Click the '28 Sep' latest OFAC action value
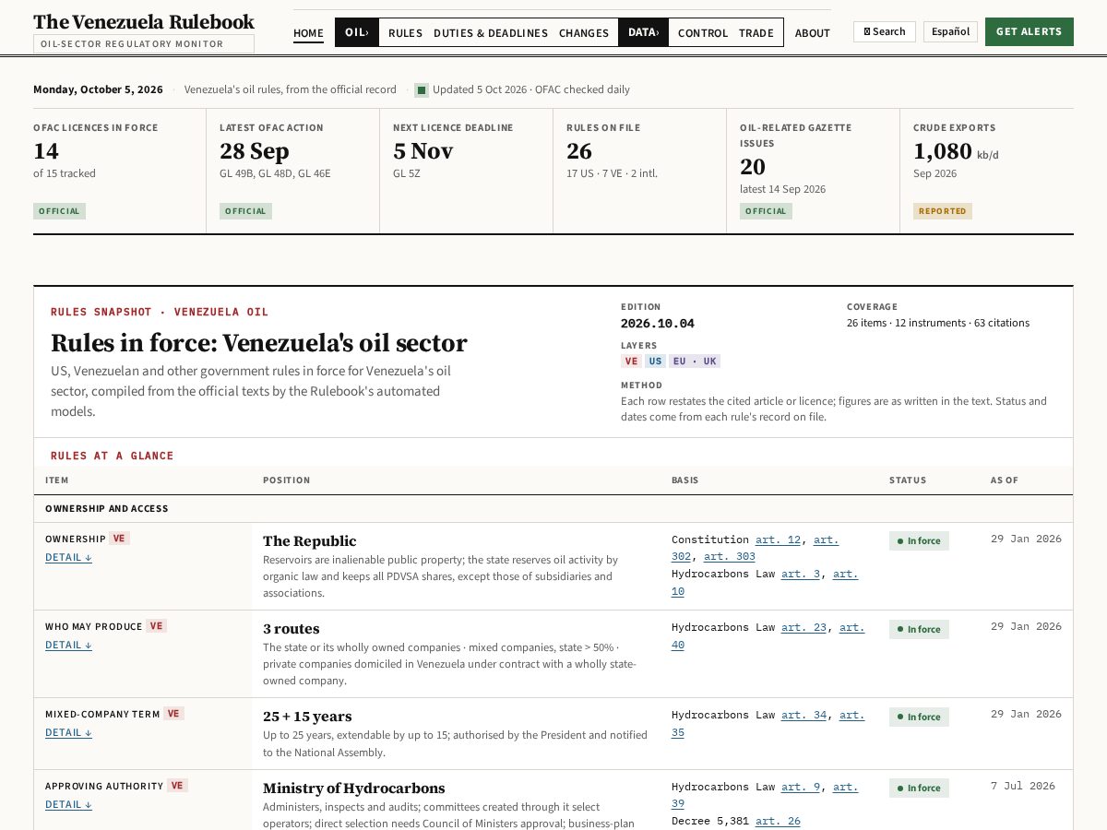 [255, 151]
